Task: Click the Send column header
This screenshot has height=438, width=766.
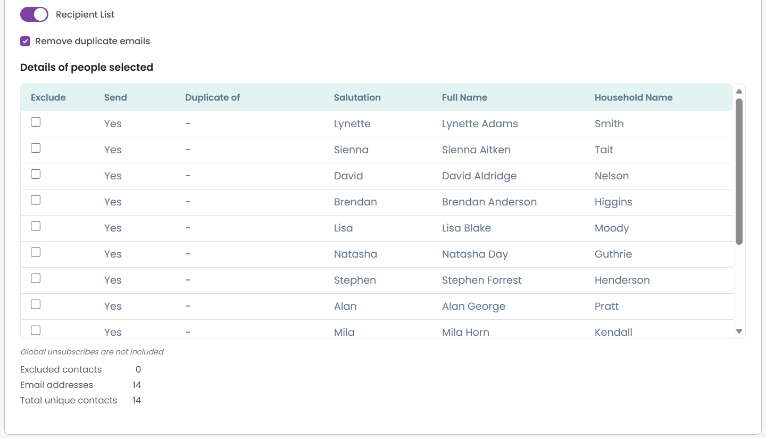Action: click(115, 97)
